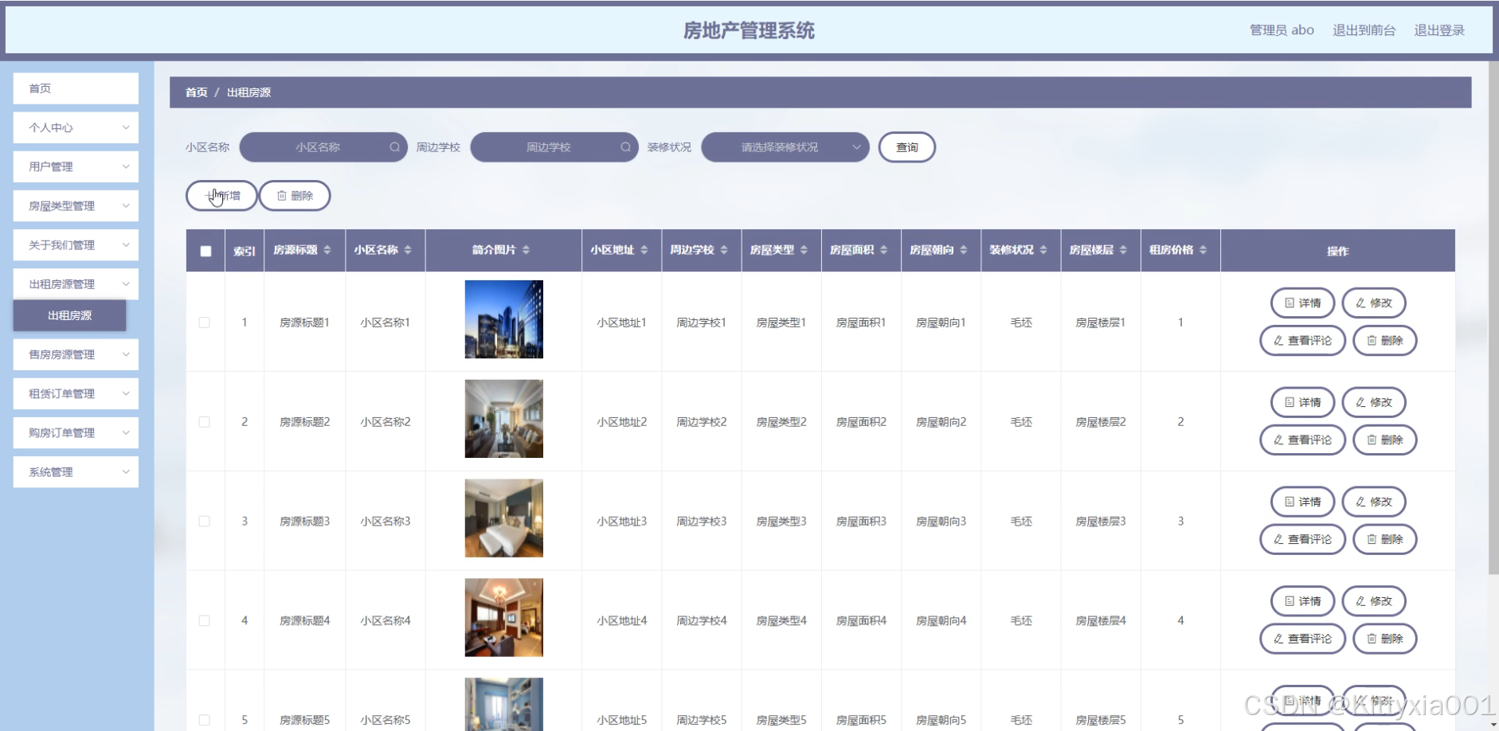Expand 售房房源管理 in the sidebar
Image resolution: width=1499 pixels, height=731 pixels.
pyautogui.click(x=76, y=355)
